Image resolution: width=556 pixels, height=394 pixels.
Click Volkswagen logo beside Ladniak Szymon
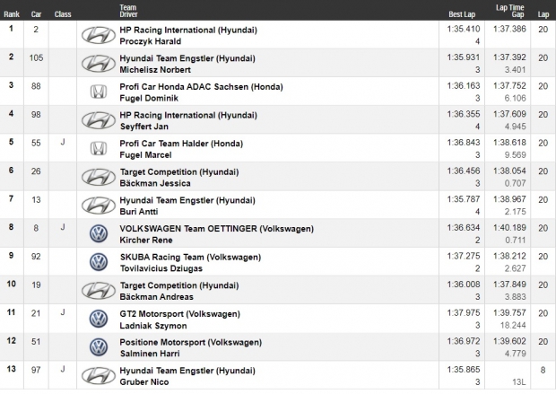pyautogui.click(x=98, y=320)
